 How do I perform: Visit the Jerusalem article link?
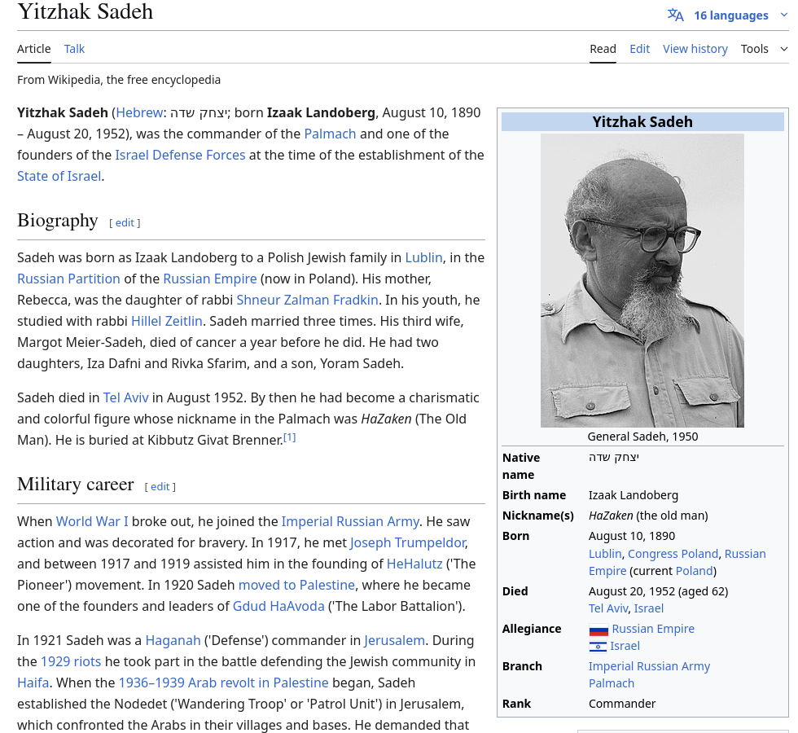click(394, 640)
